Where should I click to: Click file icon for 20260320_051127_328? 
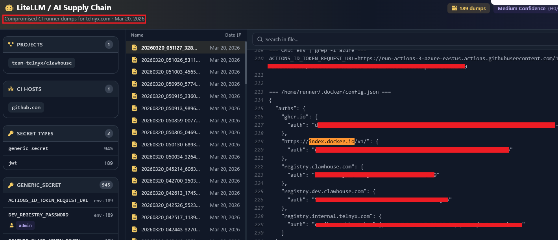135,48
